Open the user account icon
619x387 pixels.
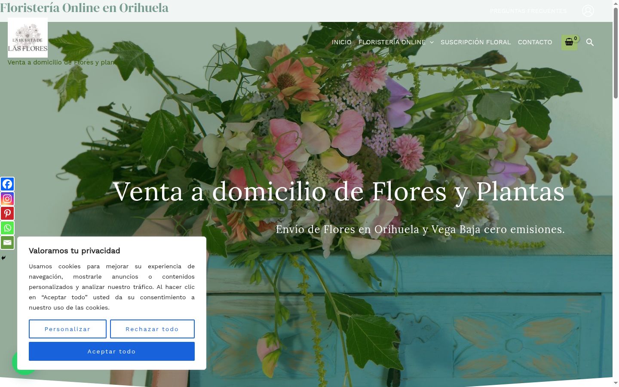click(588, 11)
